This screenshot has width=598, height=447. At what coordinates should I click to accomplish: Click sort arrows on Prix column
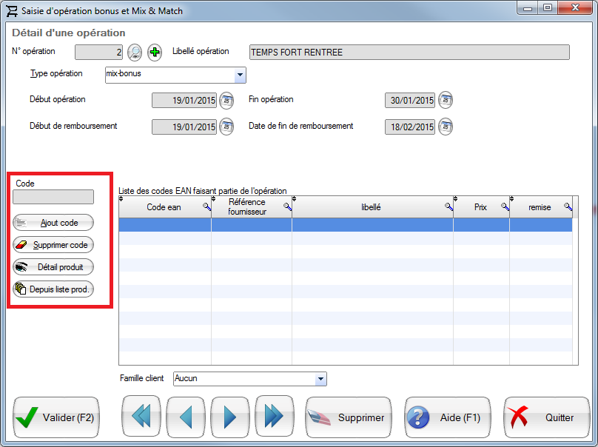455,199
